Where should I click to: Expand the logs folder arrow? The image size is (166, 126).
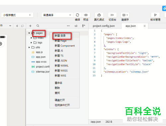click(x=31, y=42)
